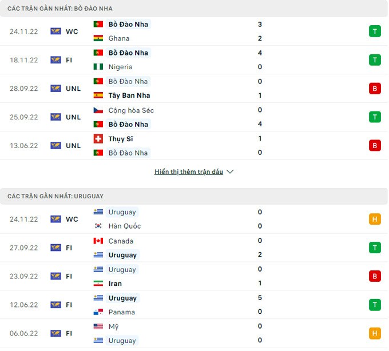Screen dimensions: 389x351
Task: Click the South Korea flag beside Hàn Quốc
Action: [x=98, y=226]
